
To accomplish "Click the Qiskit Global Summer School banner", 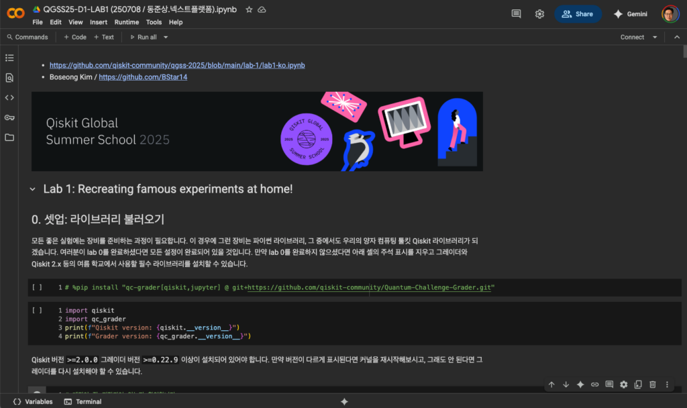I will 257,132.
